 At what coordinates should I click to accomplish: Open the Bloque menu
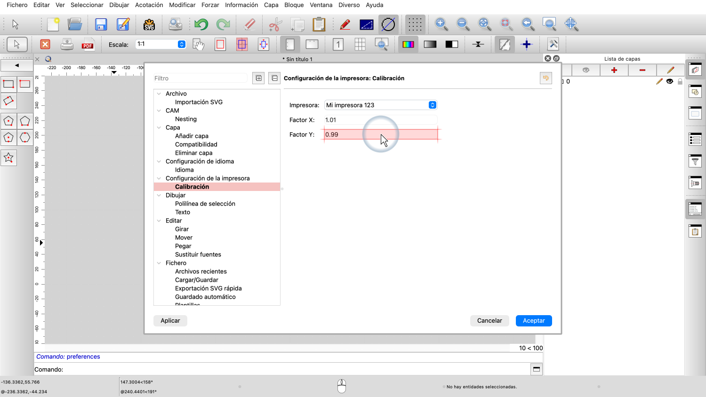[x=294, y=5]
